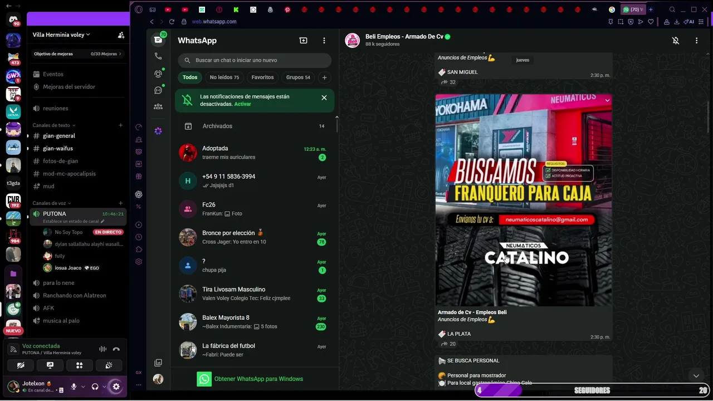Select the PUTONA voice channel

tap(78, 217)
